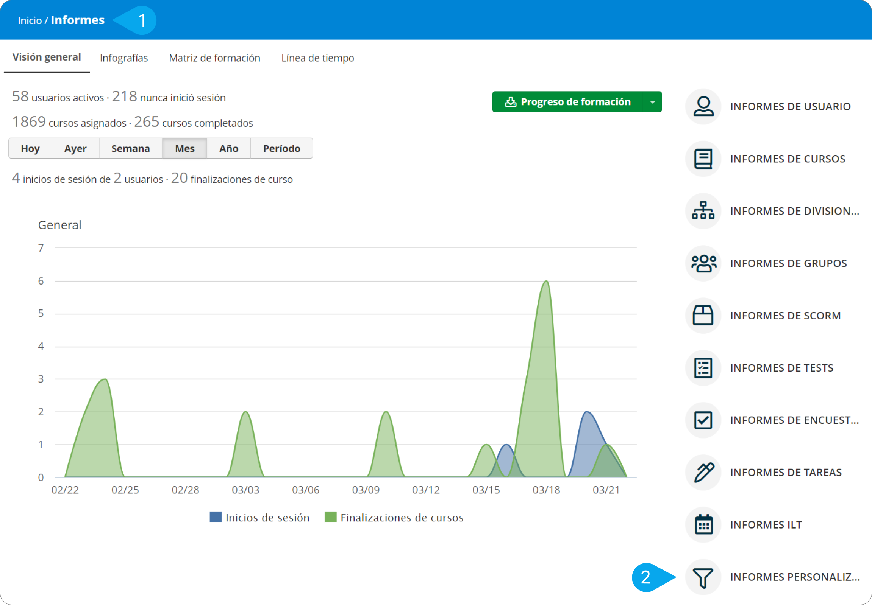This screenshot has width=872, height=605.
Task: Switch to the Matriz de formación tab
Action: click(214, 58)
